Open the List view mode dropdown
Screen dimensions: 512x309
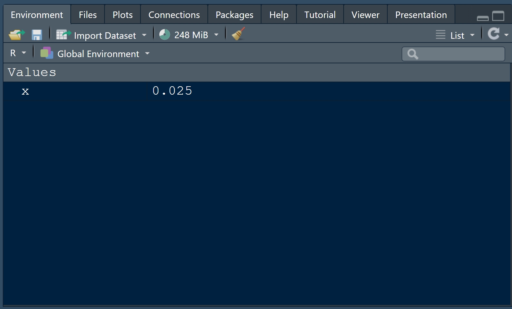pyautogui.click(x=472, y=35)
